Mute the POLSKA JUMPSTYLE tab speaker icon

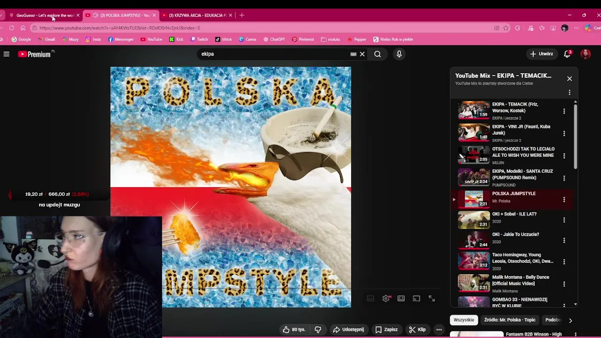tap(95, 15)
